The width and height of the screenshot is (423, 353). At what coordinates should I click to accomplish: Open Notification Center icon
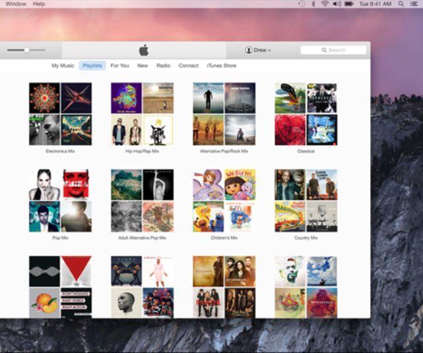(414, 4)
